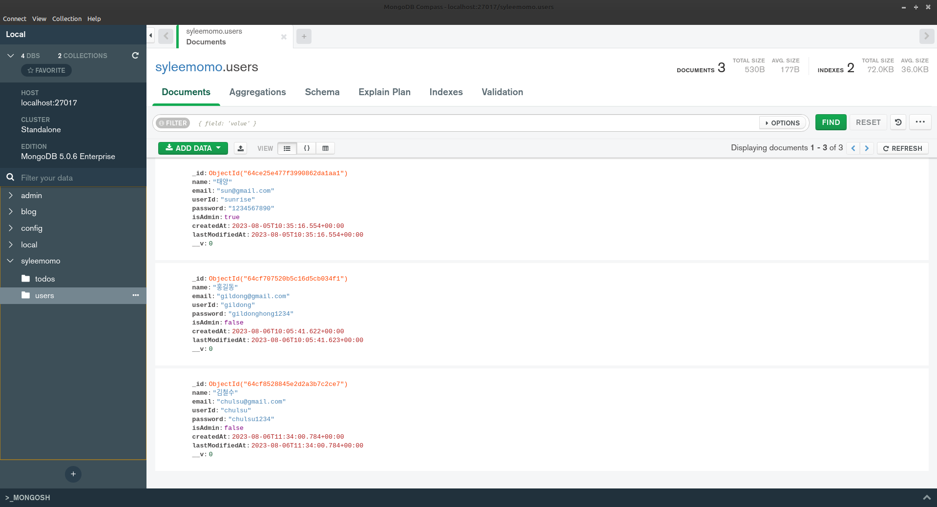
Task: Click REFRESH documents button
Action: 902,148
